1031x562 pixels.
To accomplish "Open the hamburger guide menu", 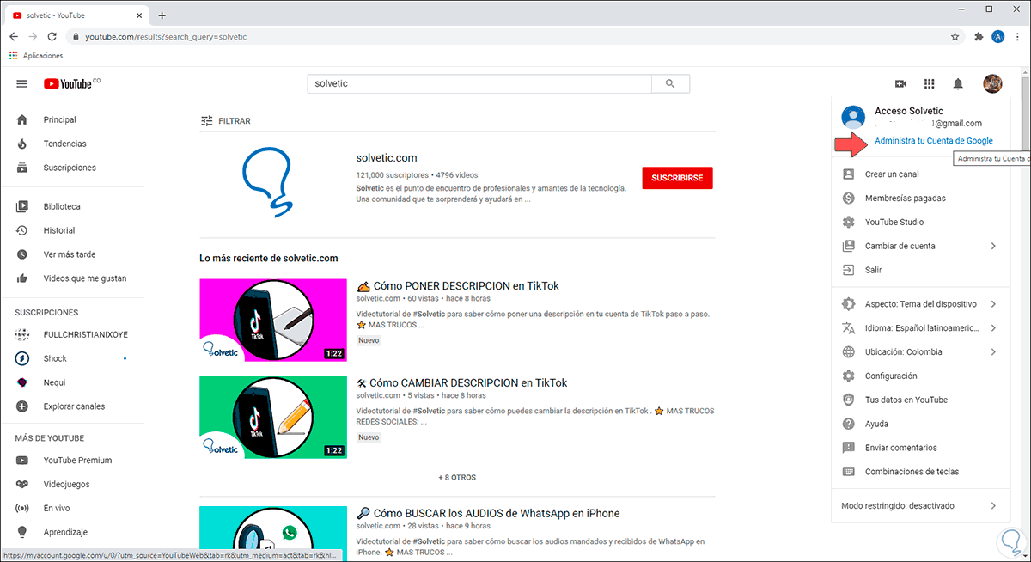I will 22,83.
